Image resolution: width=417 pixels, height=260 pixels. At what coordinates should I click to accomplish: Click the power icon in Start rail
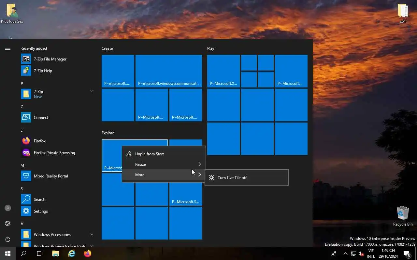[8, 239]
